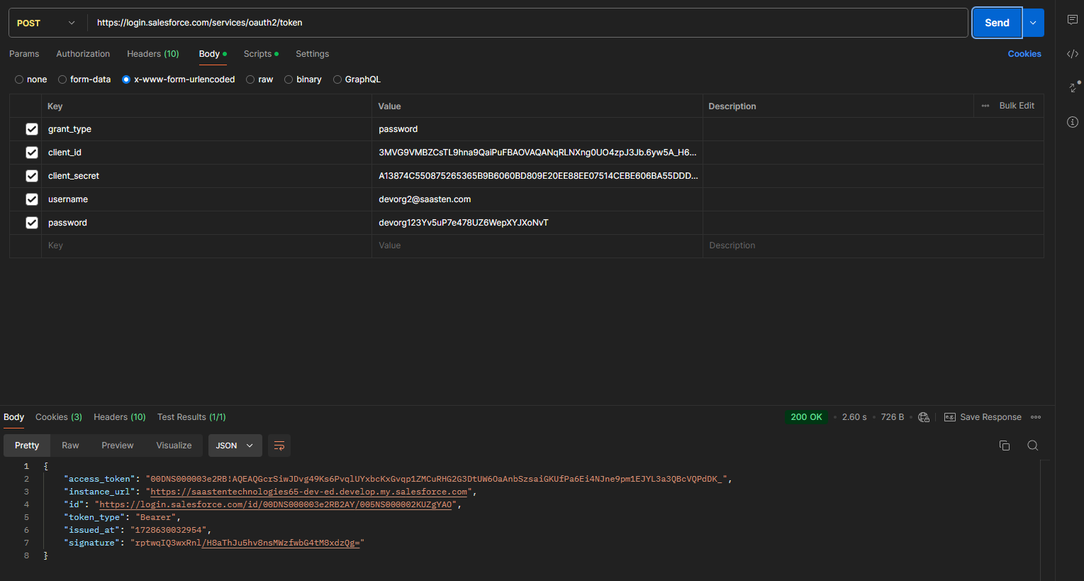The image size is (1084, 581).
Task: Follow the instance_url link in response
Action: pyautogui.click(x=309, y=492)
